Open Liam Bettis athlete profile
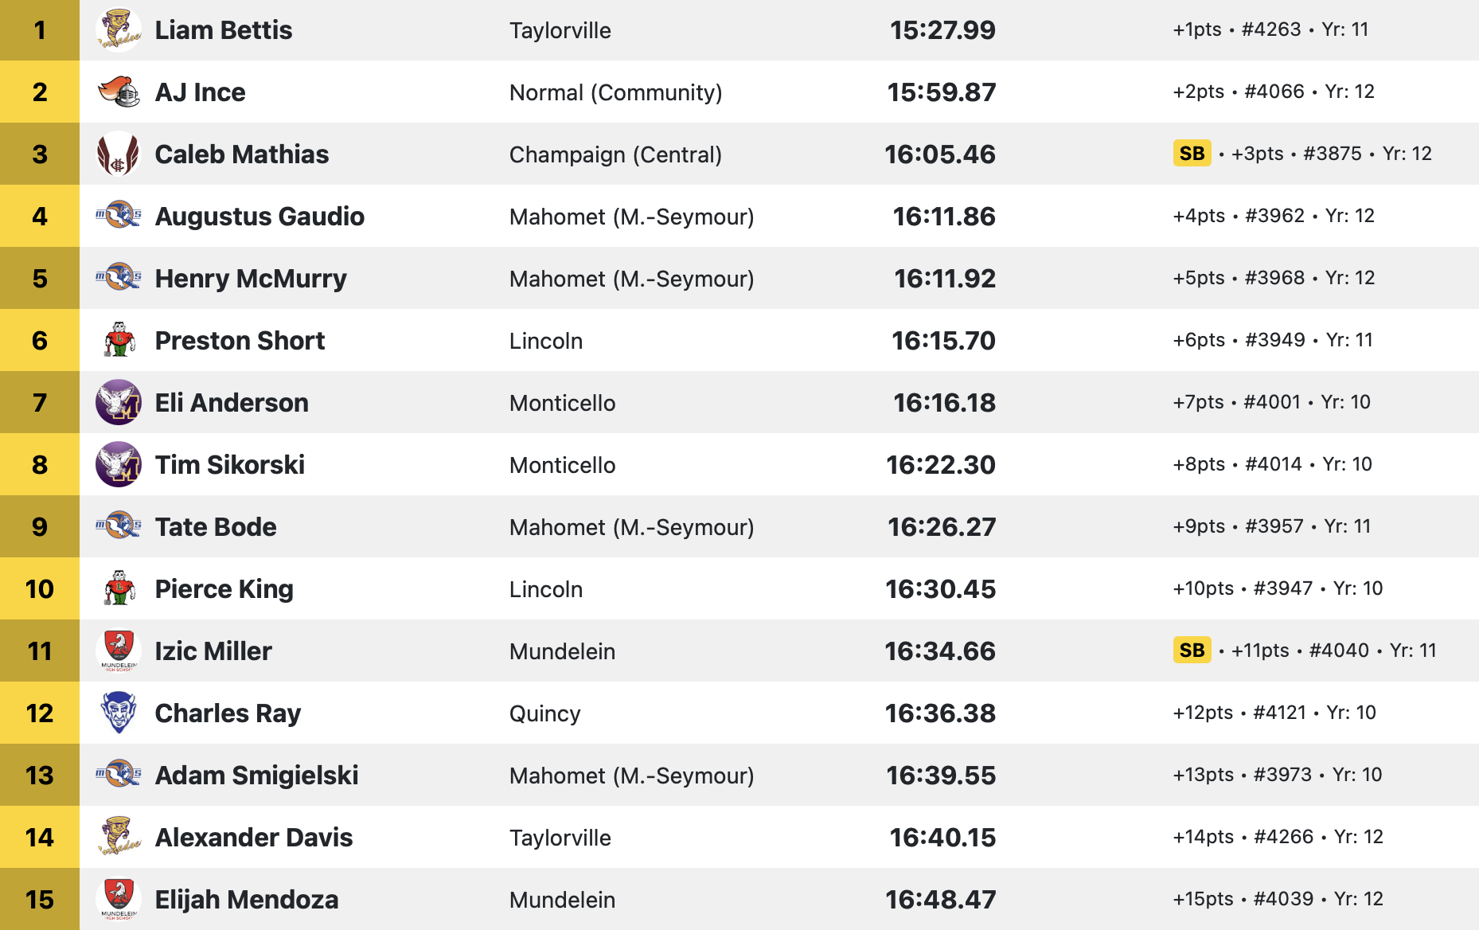The height and width of the screenshot is (930, 1479). [x=224, y=30]
